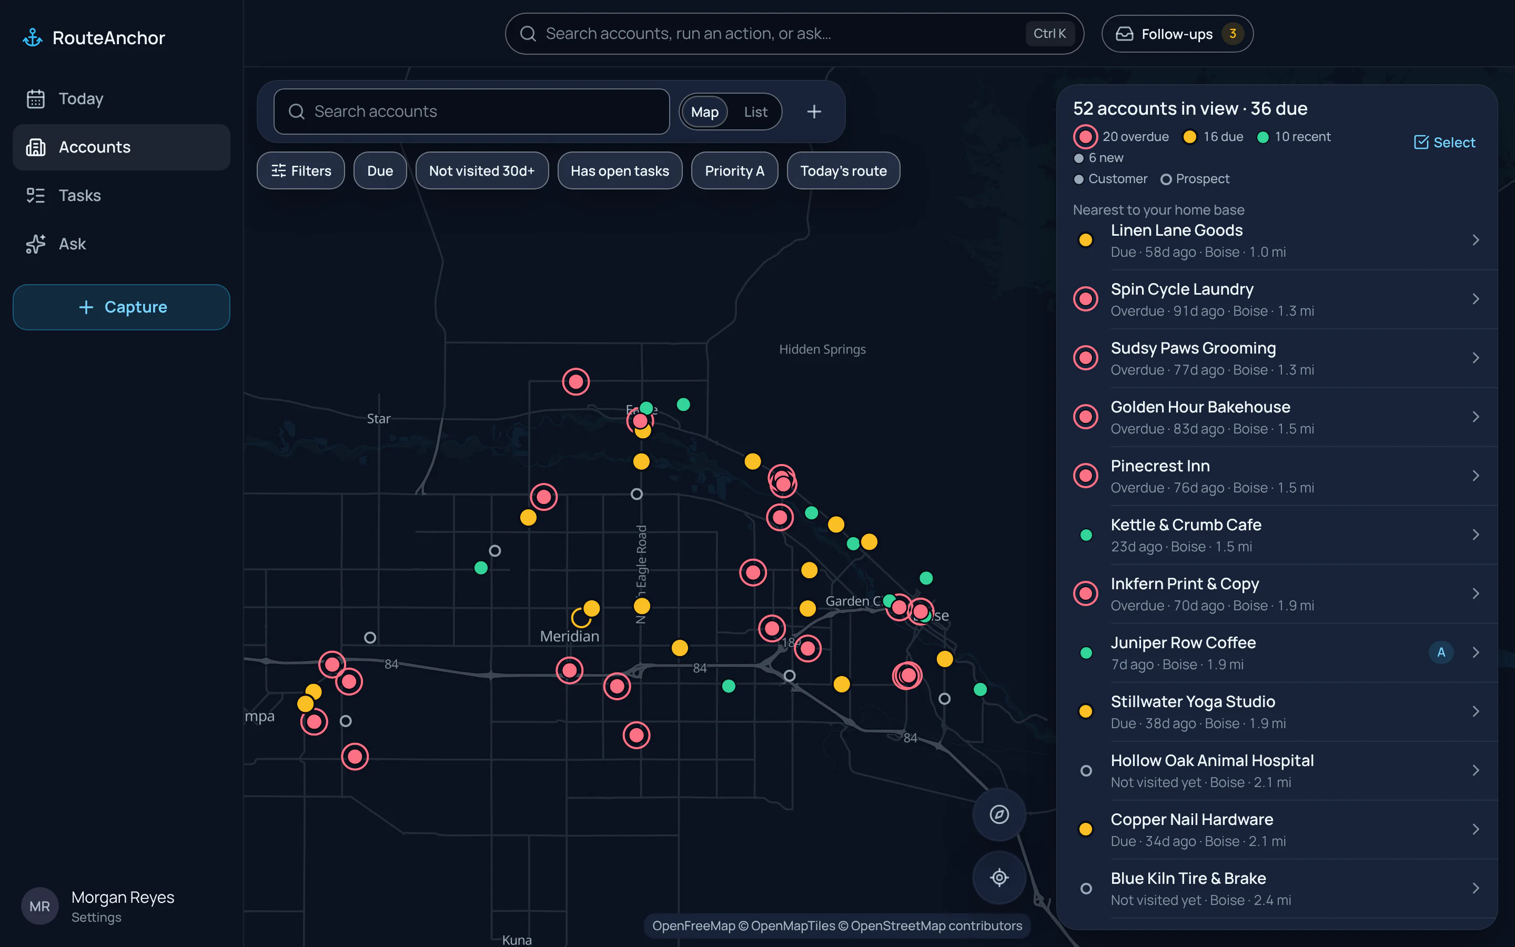
Task: Click the locate-me crosshair map button
Action: click(999, 878)
